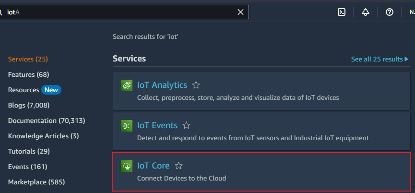Favorite IoT Events with the star
Image resolution: width=415 pixels, height=193 pixels.
pos(186,125)
